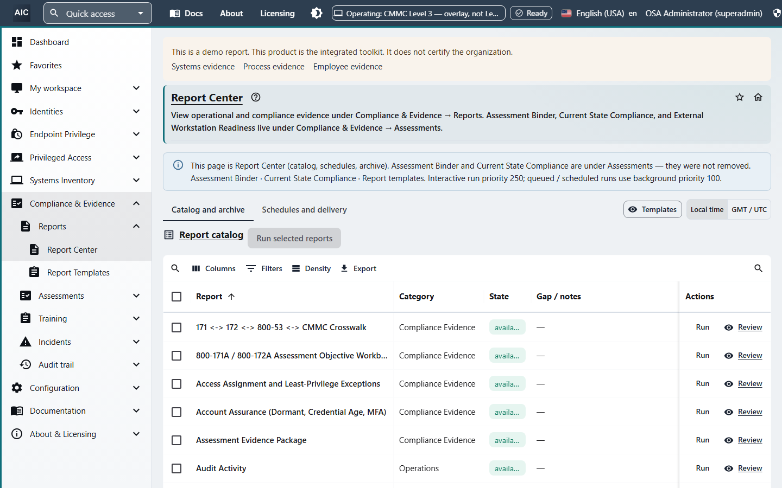Export the report table
782x488 pixels.
[358, 268]
